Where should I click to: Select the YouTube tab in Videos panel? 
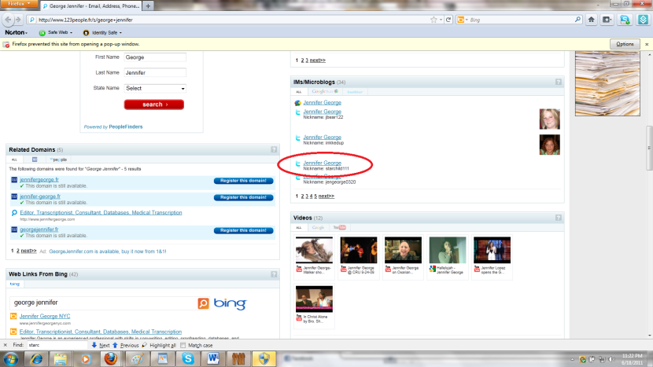[341, 227]
